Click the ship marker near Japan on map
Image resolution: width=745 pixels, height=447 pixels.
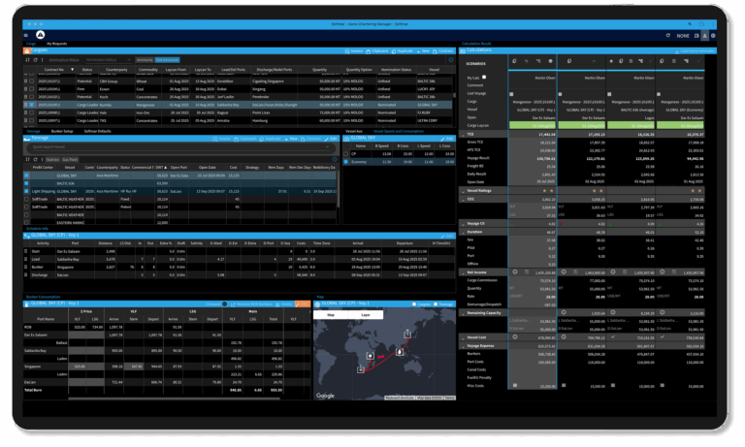pos(407,335)
